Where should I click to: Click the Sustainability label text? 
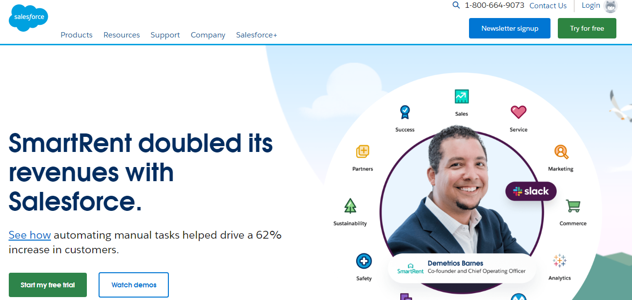pyautogui.click(x=350, y=224)
